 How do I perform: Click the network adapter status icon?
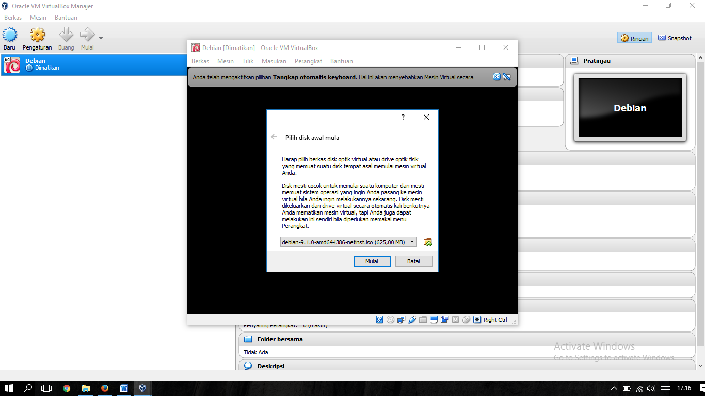click(402, 320)
